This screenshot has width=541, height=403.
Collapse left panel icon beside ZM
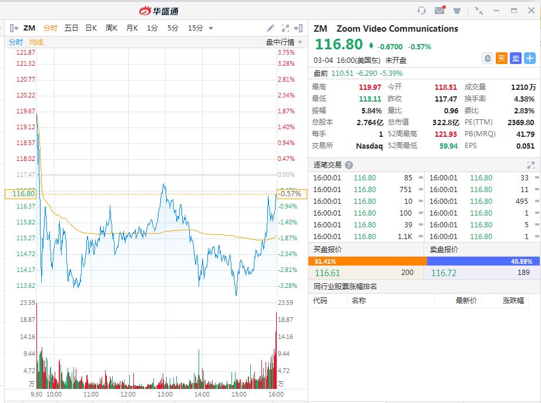[14, 28]
